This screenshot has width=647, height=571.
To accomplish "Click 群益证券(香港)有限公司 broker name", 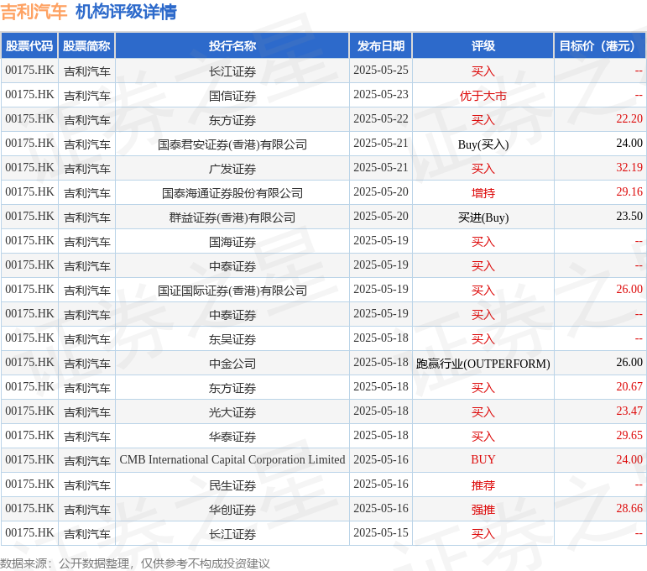I will tap(232, 217).
